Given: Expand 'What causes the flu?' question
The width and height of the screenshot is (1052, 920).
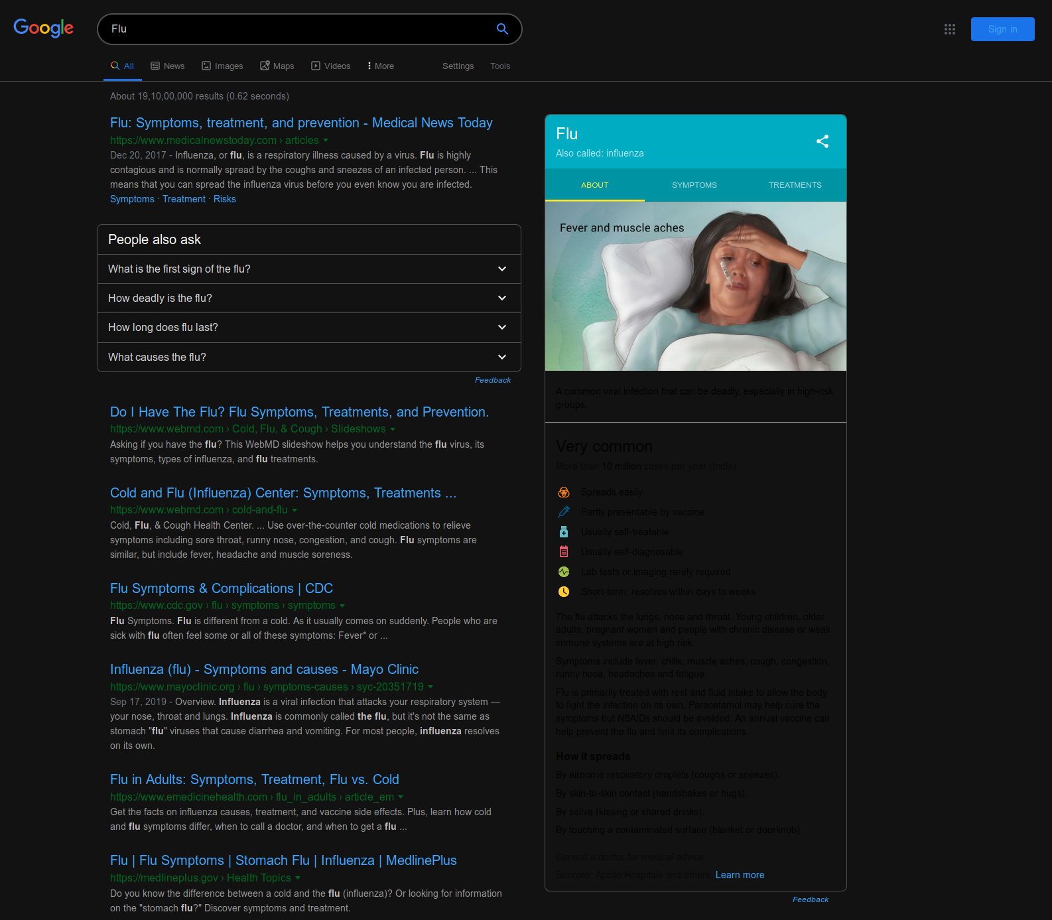Looking at the screenshot, I should point(309,357).
